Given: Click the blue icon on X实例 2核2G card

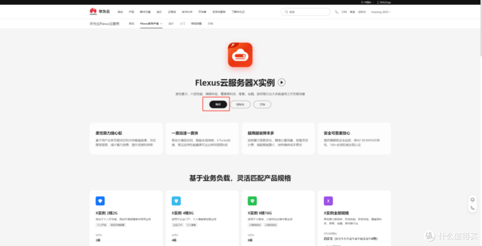Looking at the screenshot, I should click(x=100, y=201).
